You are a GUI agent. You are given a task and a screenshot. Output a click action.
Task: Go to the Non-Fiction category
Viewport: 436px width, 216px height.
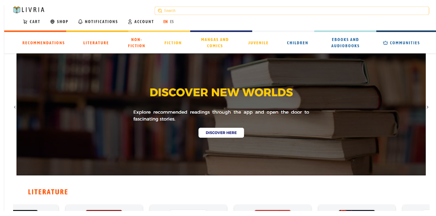click(x=136, y=43)
